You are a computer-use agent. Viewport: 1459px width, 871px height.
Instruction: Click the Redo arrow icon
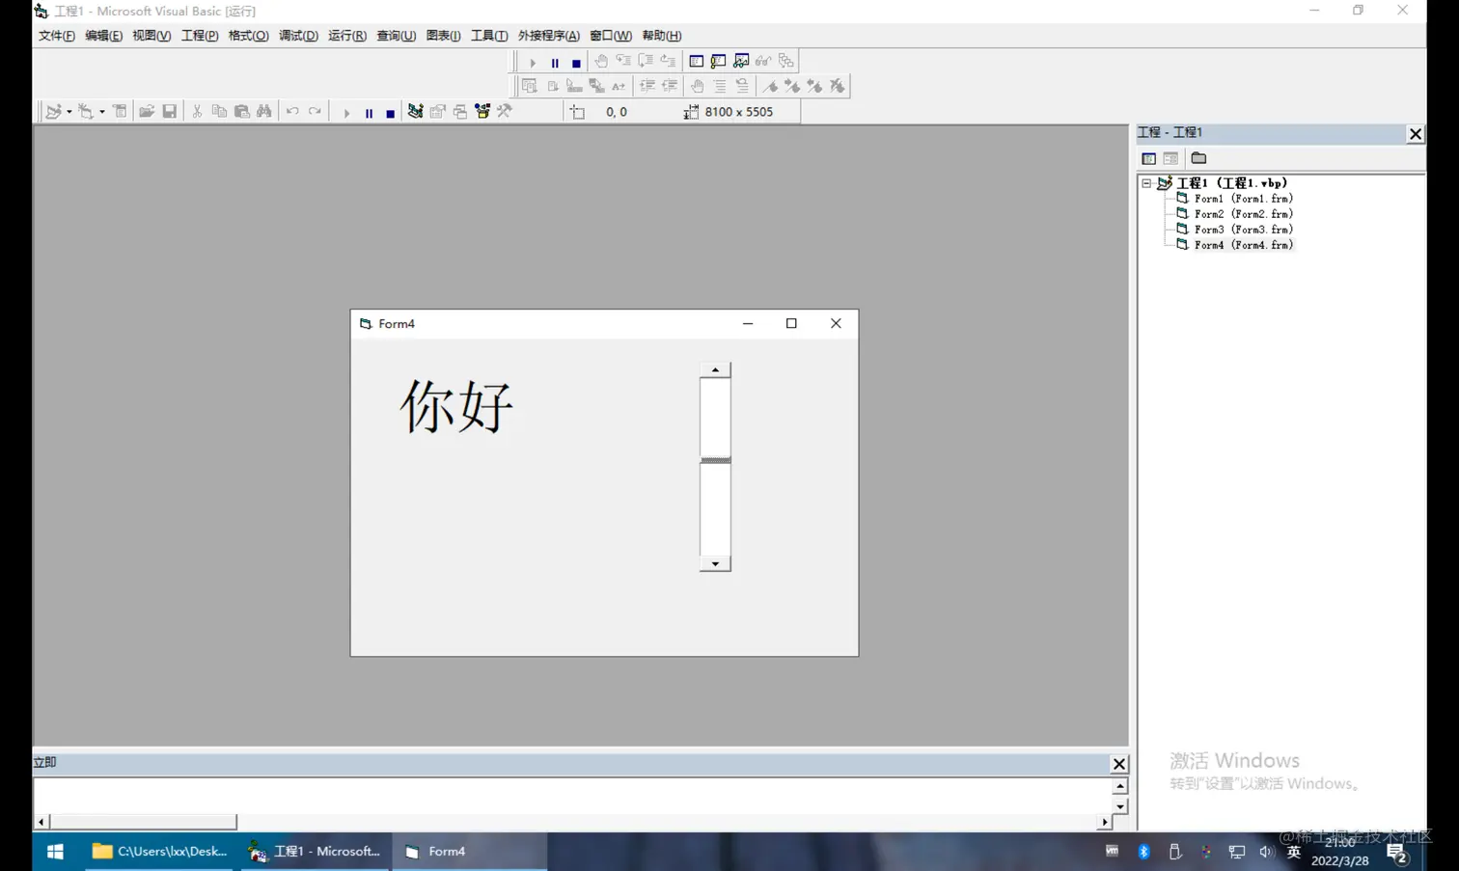(x=315, y=112)
